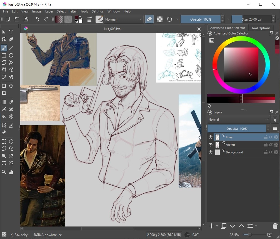The image size is (280, 239).
Task: Click the Undo arrow in toolbar
Action: [37, 19]
